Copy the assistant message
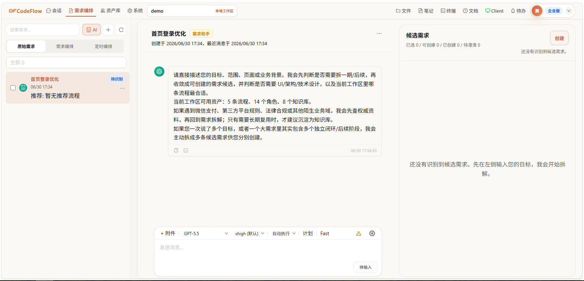This screenshot has height=281, width=584. pos(176,151)
